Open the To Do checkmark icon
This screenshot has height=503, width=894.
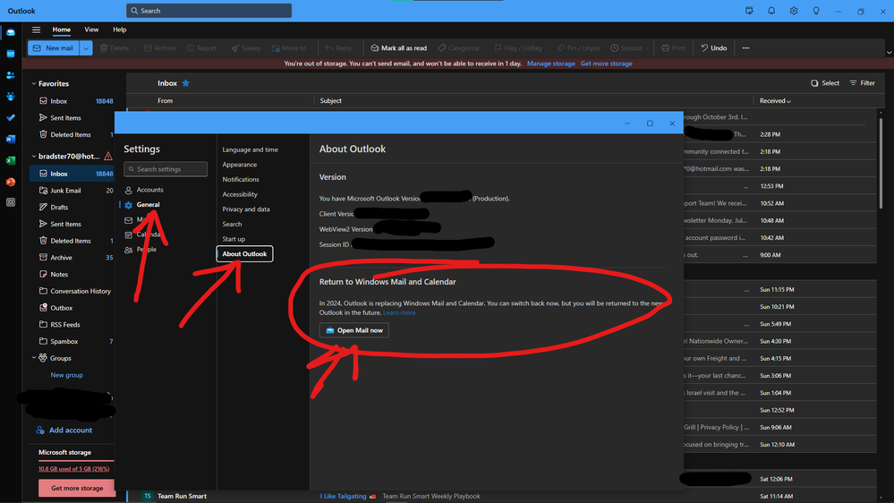10,117
